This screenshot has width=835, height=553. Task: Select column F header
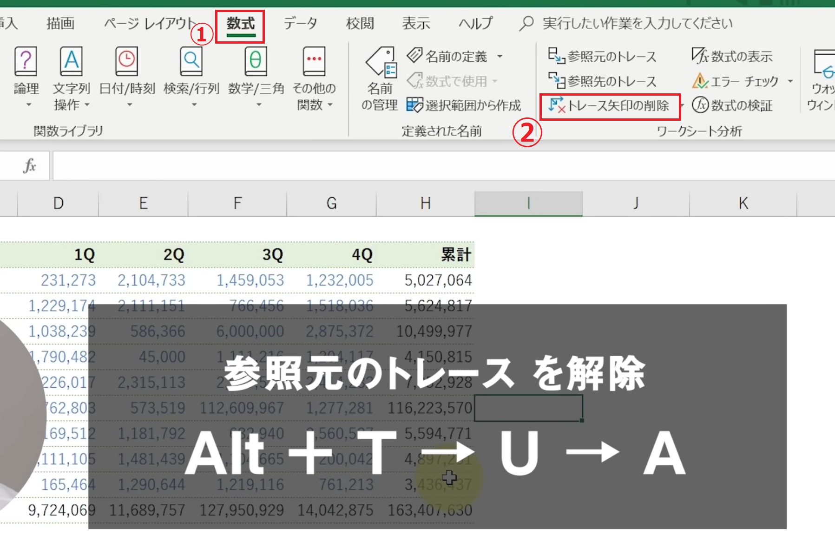[237, 203]
